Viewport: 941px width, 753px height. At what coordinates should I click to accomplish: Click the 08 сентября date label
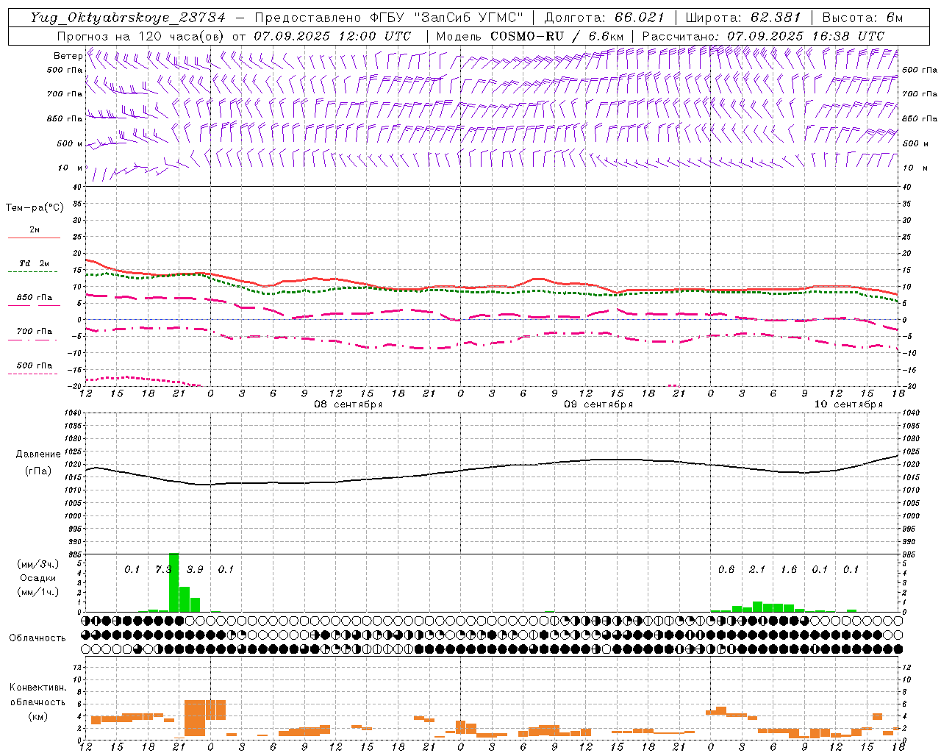coord(348,404)
